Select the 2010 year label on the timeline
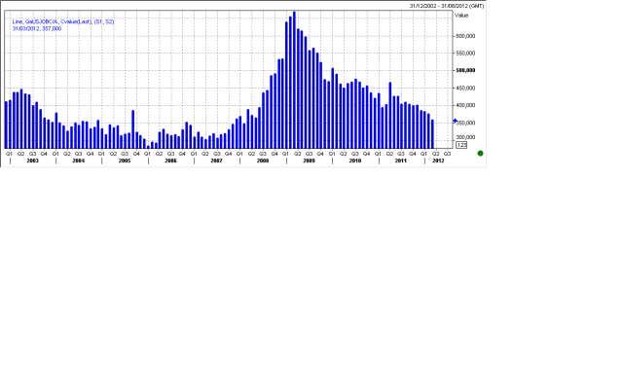The width and height of the screenshot is (623, 392). (x=354, y=160)
